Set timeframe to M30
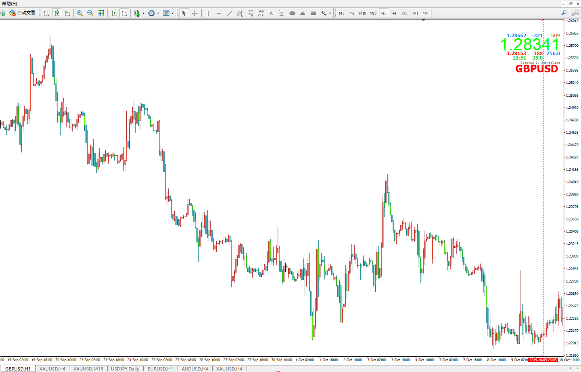This screenshot has width=581, height=372. [373, 13]
